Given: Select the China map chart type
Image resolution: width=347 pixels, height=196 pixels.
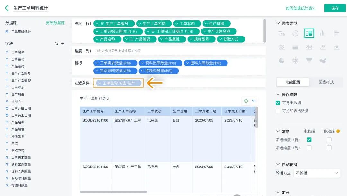Looking at the screenshot, I should click(x=323, y=61).
